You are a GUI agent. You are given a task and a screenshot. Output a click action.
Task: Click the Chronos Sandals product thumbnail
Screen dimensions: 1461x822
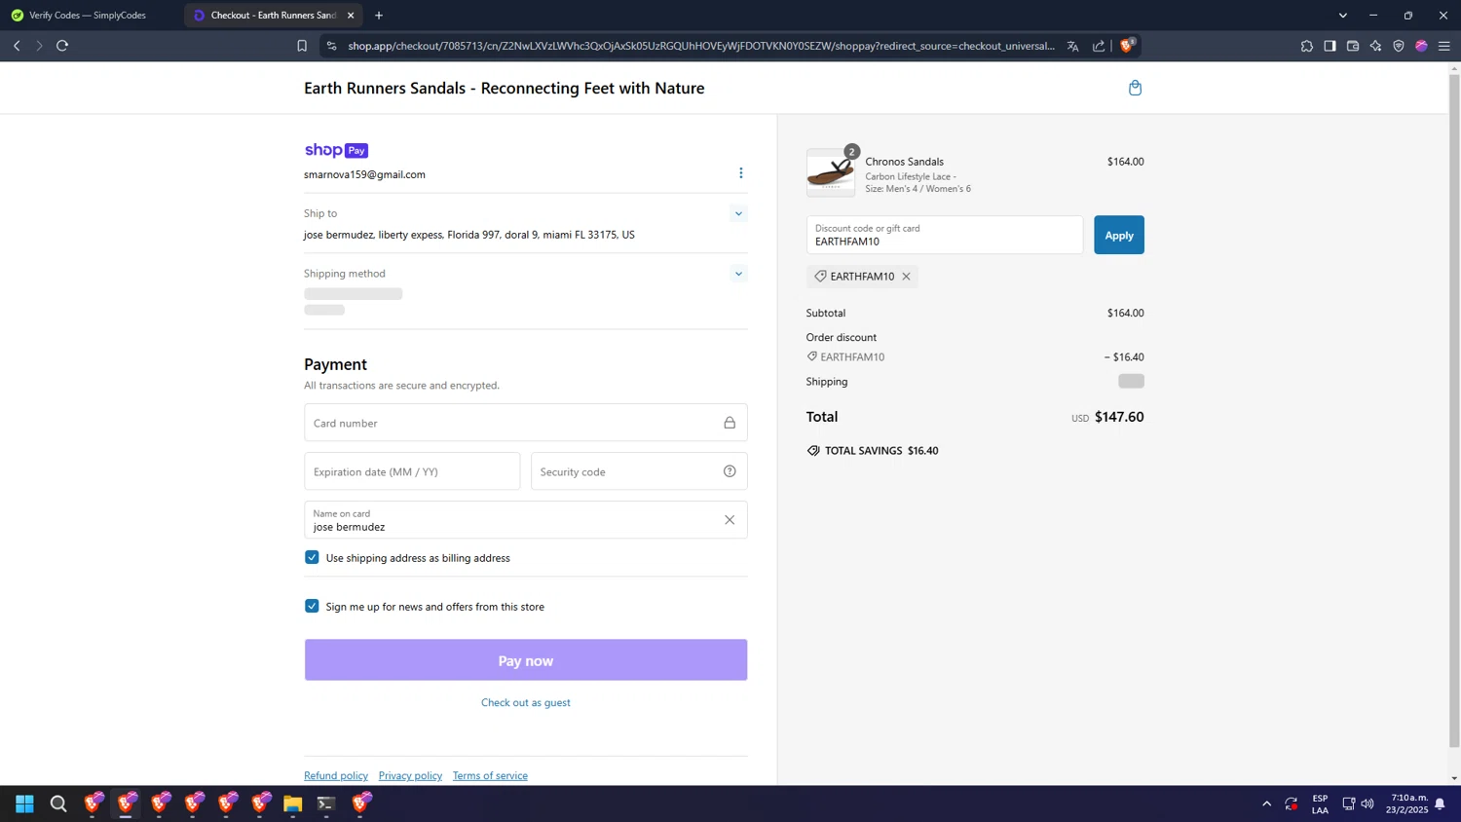click(x=831, y=173)
